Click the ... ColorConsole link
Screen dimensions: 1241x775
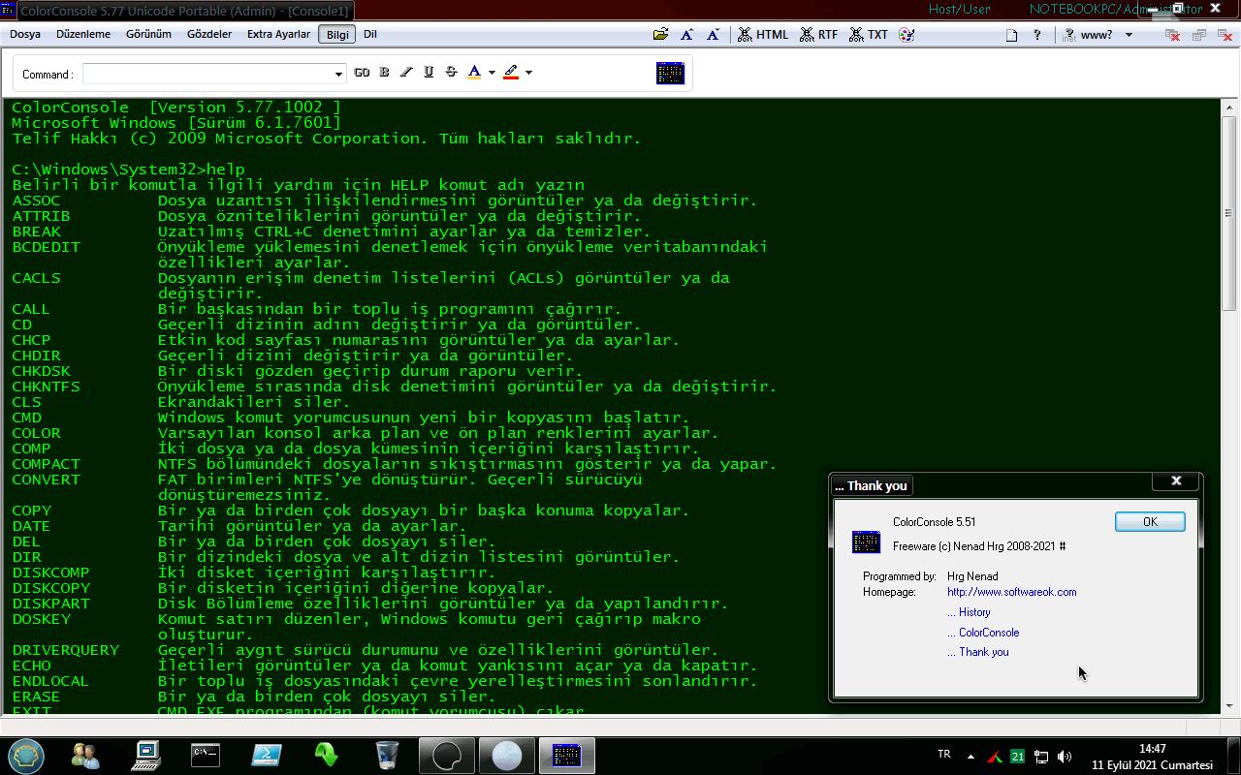[983, 633]
